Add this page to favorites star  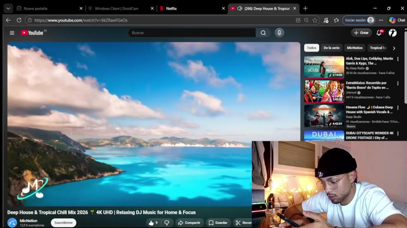pyautogui.click(x=315, y=20)
